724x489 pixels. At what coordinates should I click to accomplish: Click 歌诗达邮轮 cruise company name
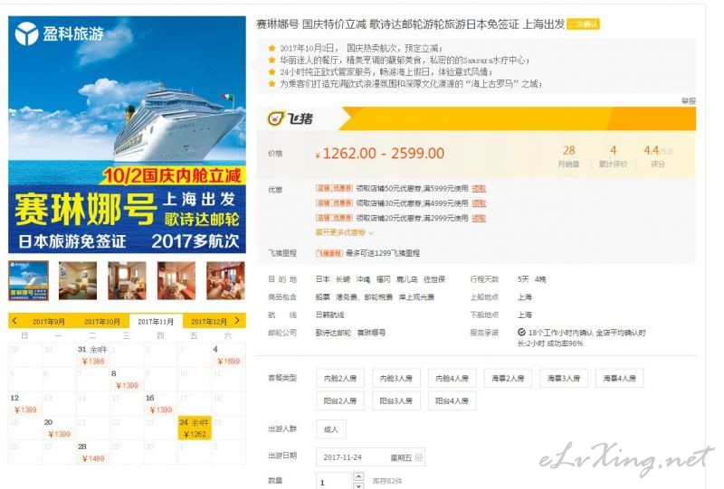pos(333,333)
